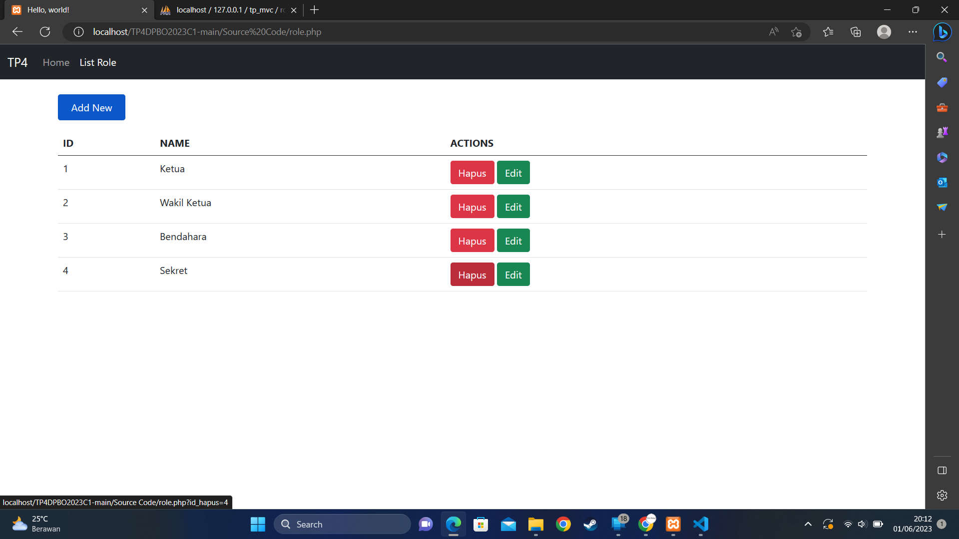This screenshot has height=539, width=959.
Task: Add this page to favorites
Action: [797, 32]
